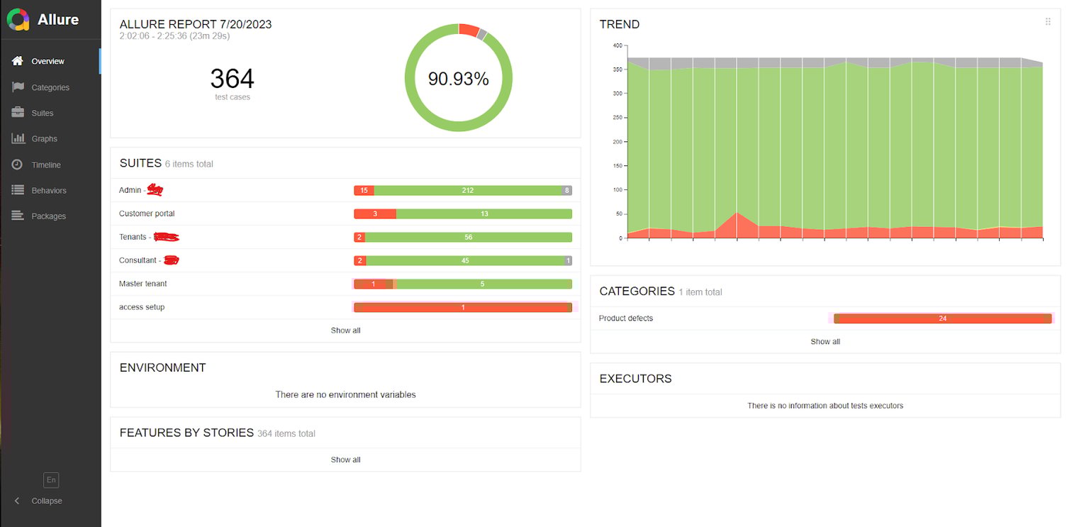Screen dimensions: 1067x527
Task: Switch language using the En button
Action: 50,480
